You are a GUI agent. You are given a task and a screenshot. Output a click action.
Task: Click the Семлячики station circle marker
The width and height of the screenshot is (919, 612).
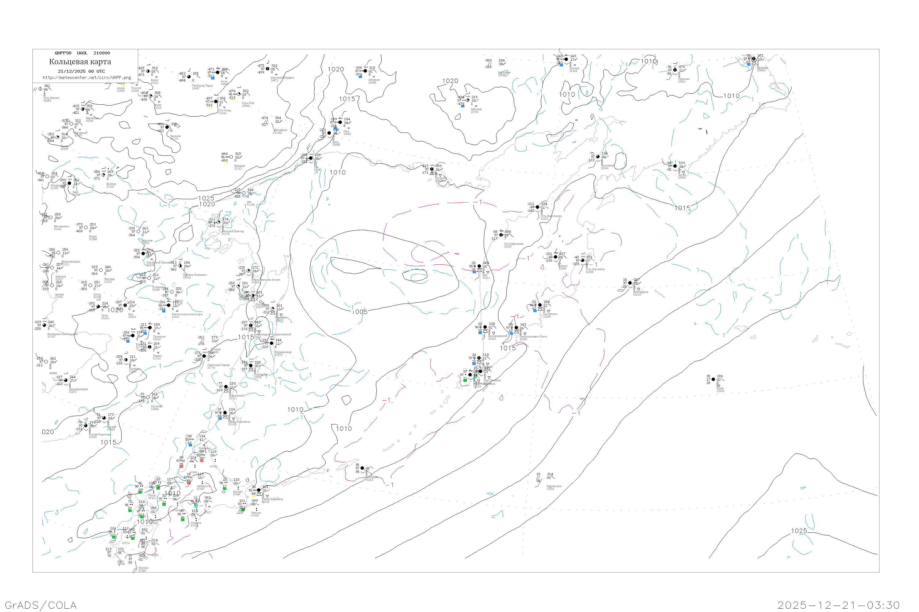[x=540, y=305]
